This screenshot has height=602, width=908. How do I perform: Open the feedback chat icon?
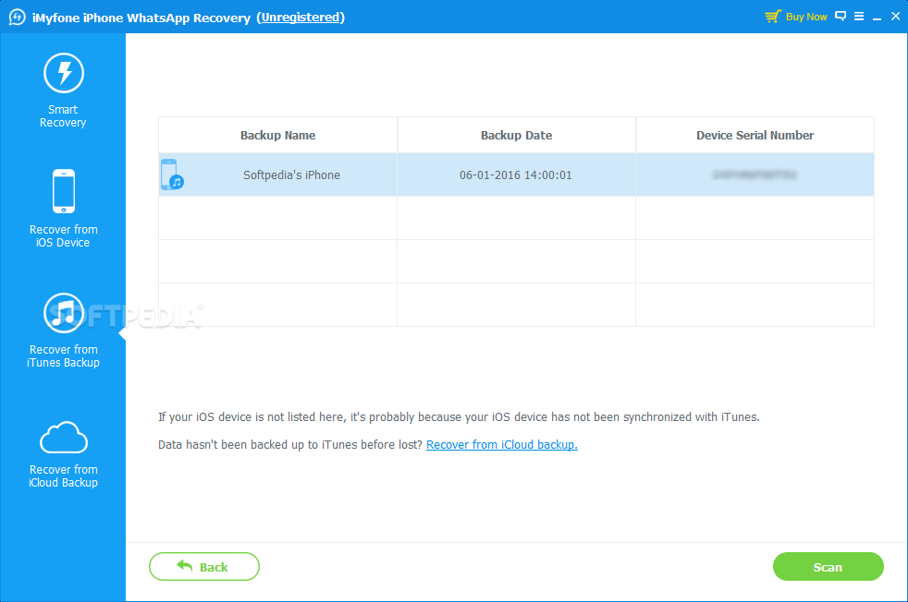(x=841, y=17)
